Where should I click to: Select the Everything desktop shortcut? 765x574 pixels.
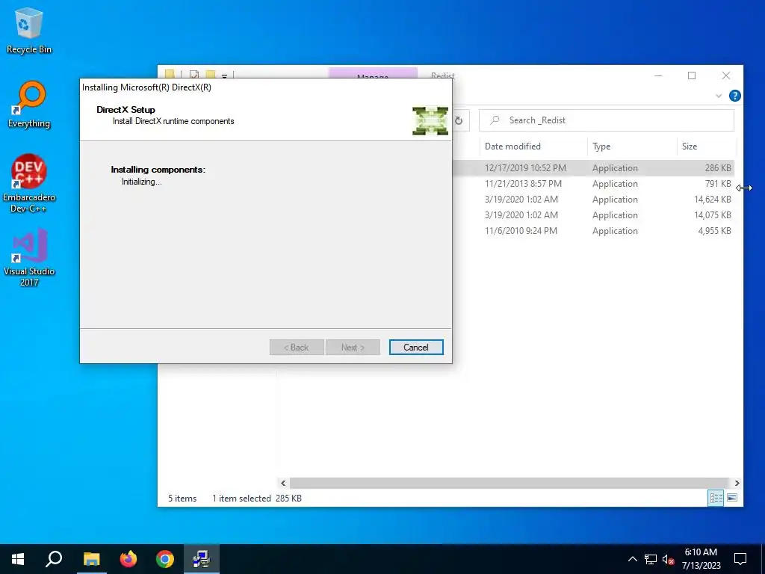[29, 105]
